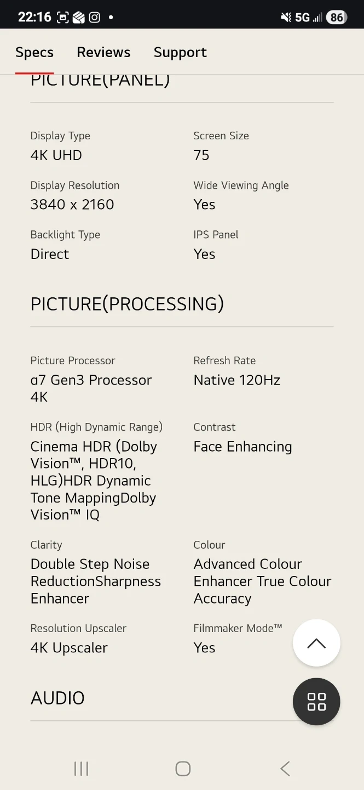Tap the scroll-to-top arrow button
364x790 pixels.
tap(316, 643)
